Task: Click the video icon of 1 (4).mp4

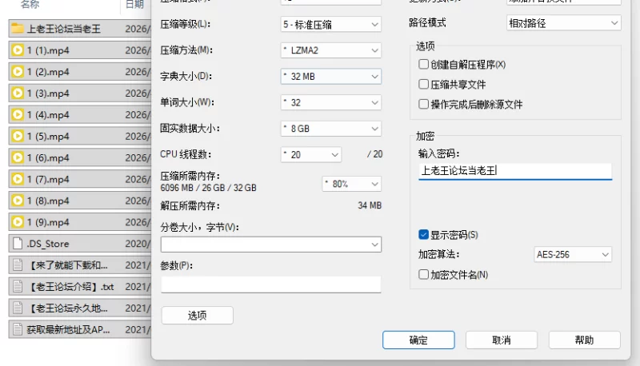Action: point(18,114)
